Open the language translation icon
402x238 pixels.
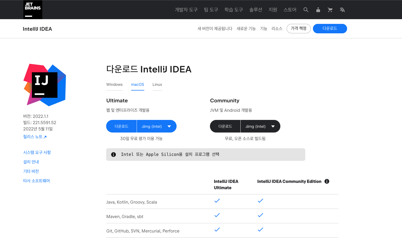[x=342, y=10]
